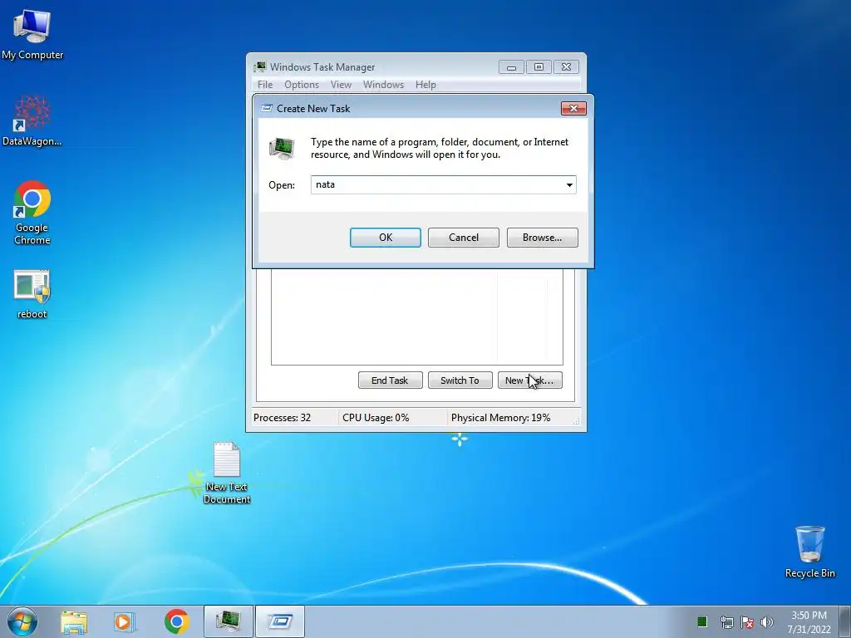Open the Windows menu in Task Manager
Viewport: 851px width, 638px height.
coord(383,85)
